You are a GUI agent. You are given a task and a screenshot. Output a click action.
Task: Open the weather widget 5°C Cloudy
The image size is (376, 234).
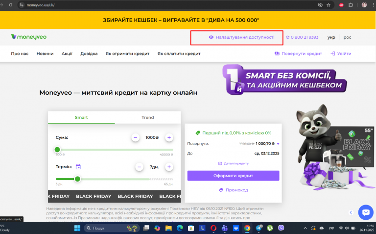coord(5,228)
